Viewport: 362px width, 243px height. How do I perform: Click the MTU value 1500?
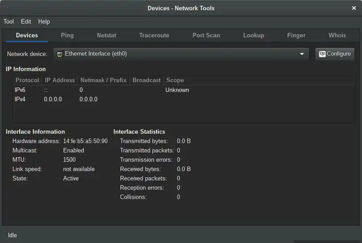(69, 160)
